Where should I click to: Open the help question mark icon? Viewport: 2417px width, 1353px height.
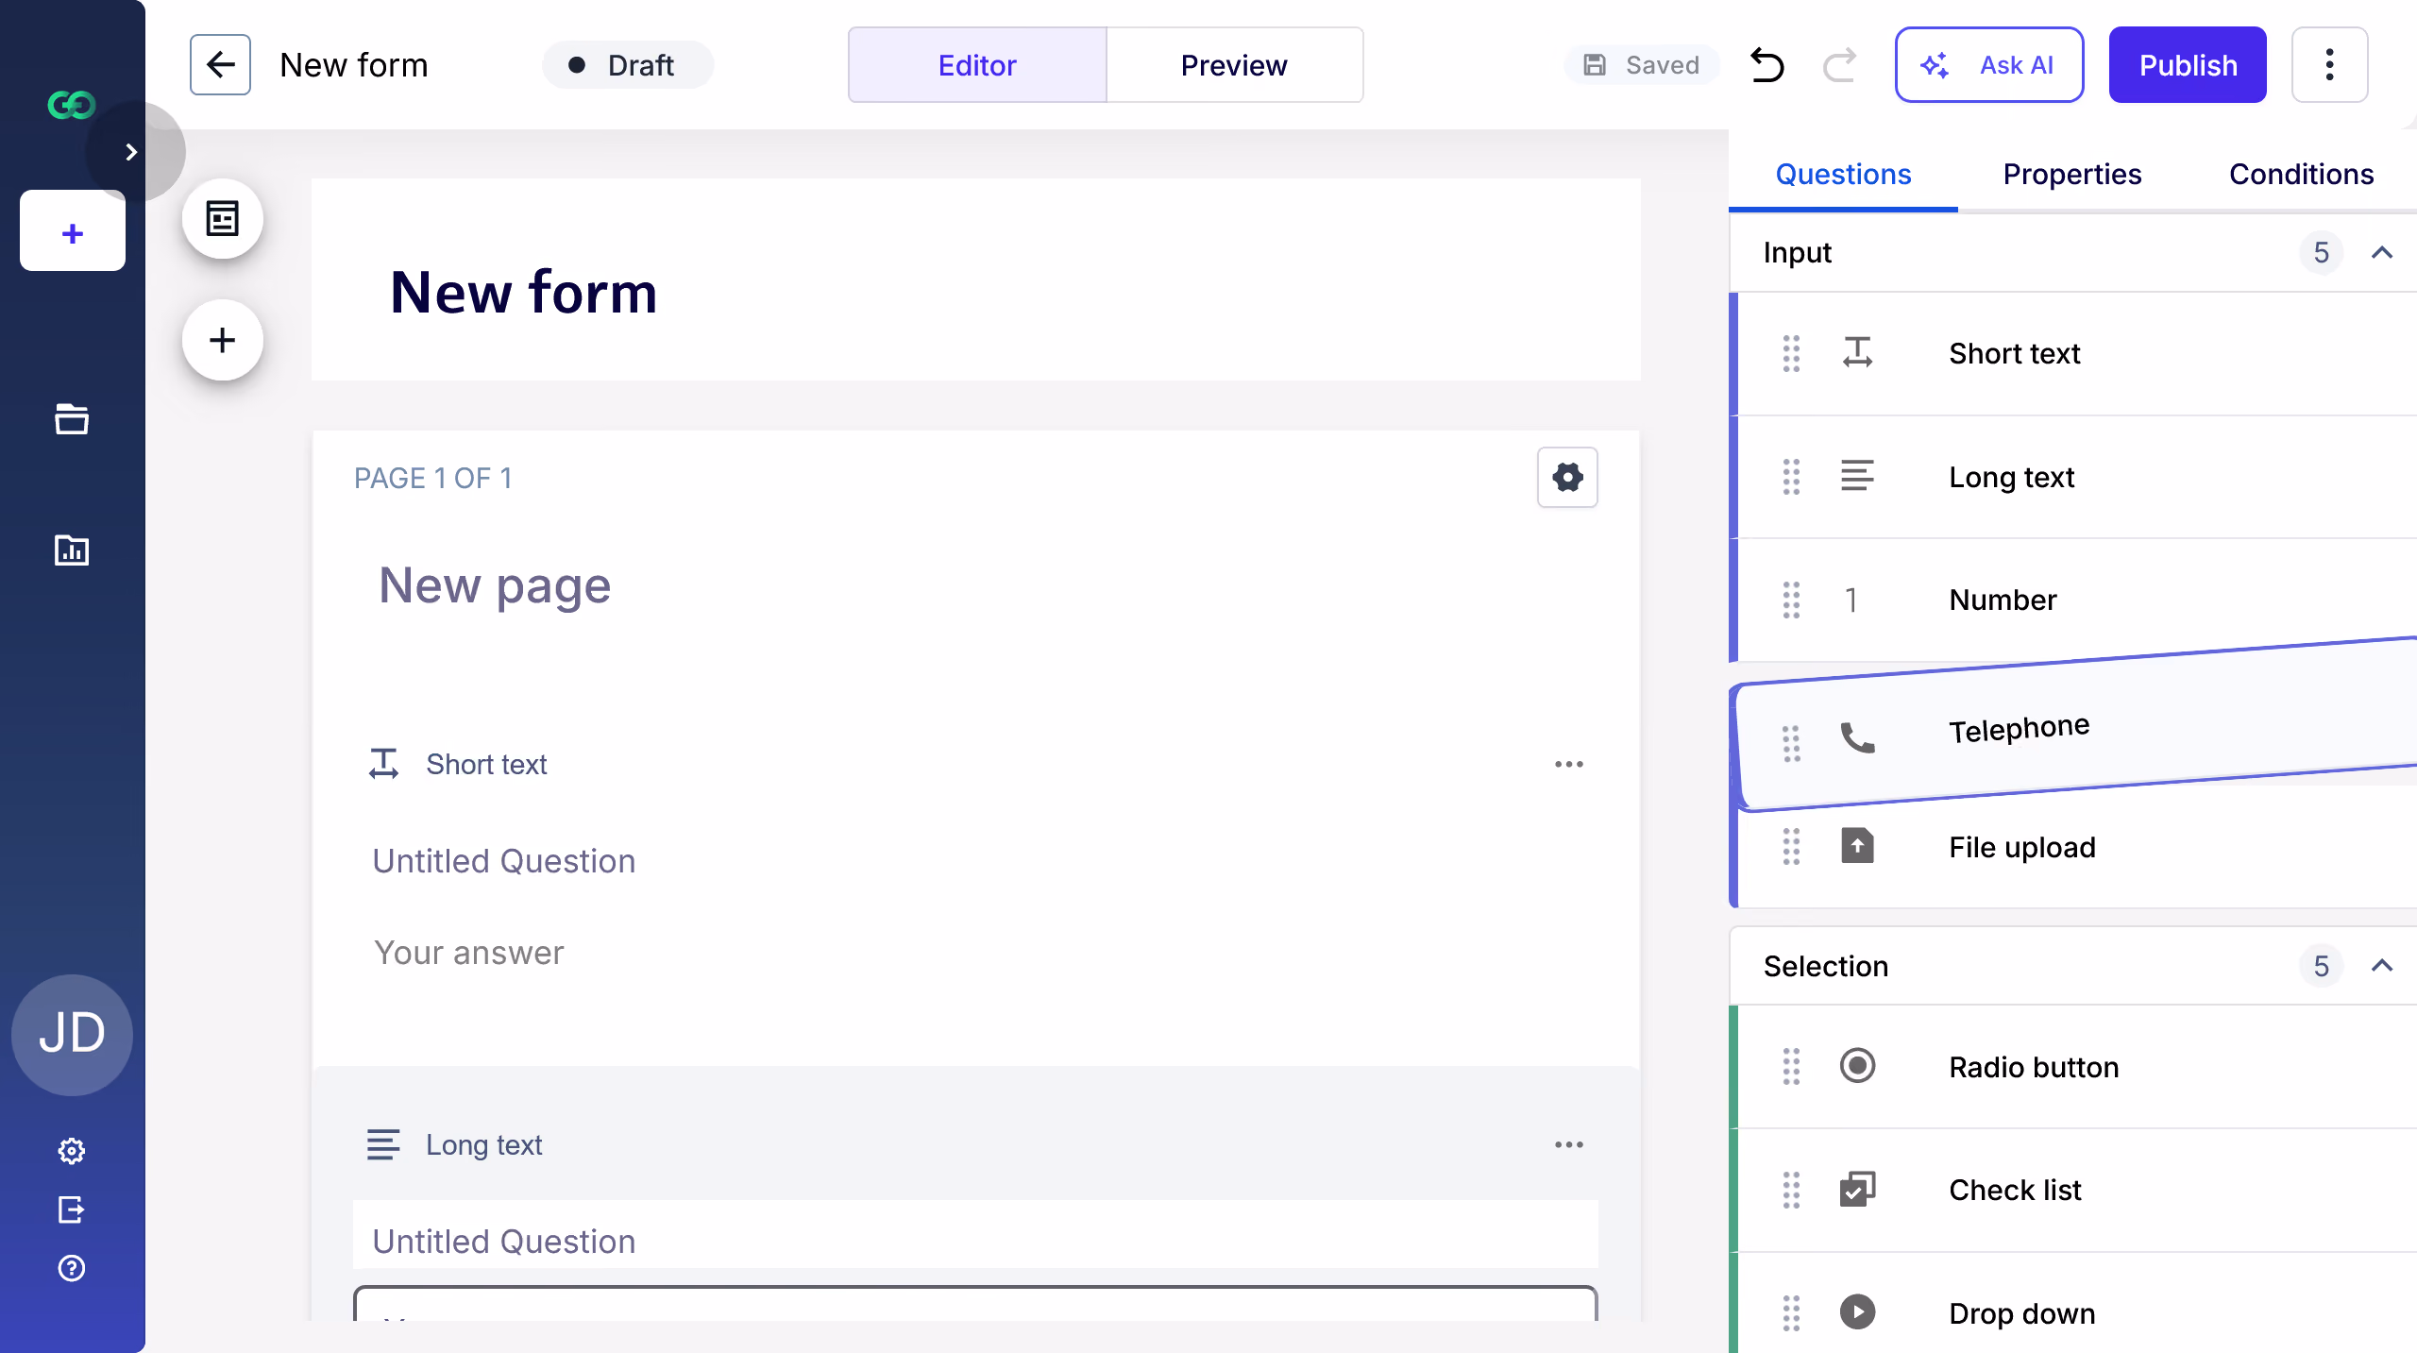click(x=72, y=1268)
